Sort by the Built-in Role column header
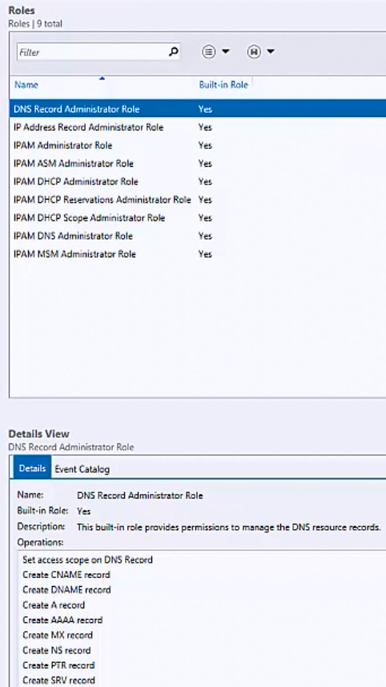Screen dimensions: 386x687 click(223, 84)
